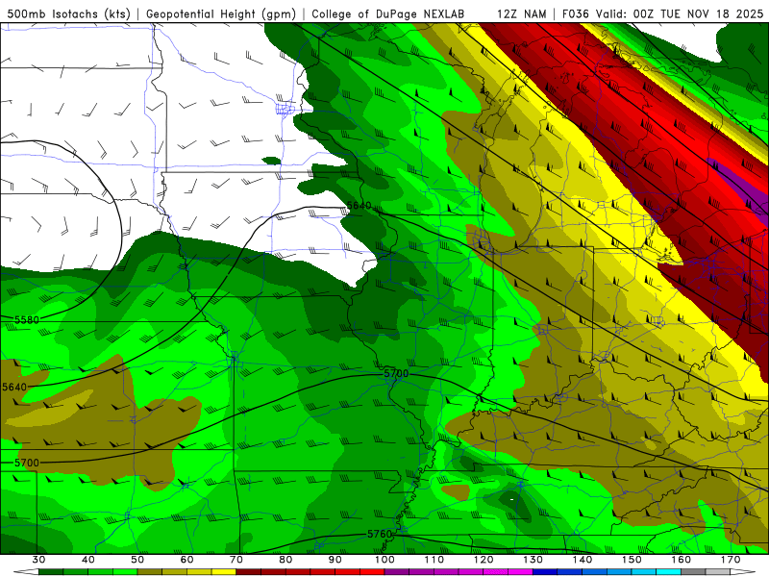Screen dimensions: 769x577
Task: Click the bright red 95-100 kt swatch
Action: 372,570
